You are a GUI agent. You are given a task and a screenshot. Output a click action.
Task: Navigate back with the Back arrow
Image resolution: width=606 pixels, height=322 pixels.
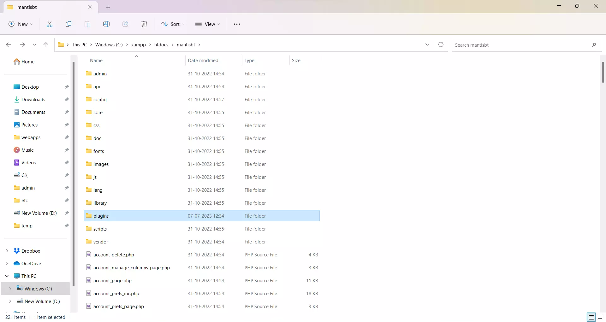[9, 45]
